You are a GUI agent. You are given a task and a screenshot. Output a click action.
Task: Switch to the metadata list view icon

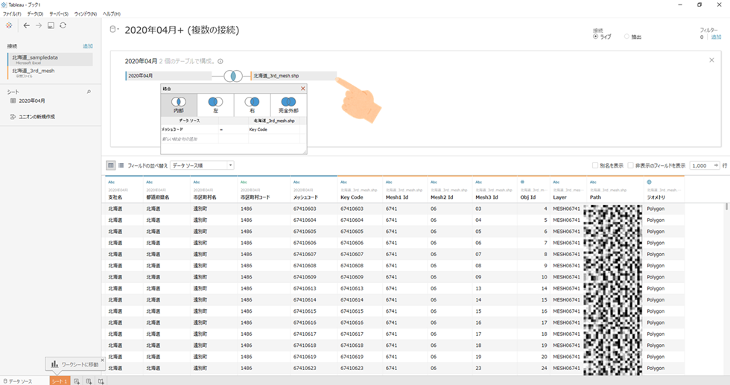[x=121, y=165]
